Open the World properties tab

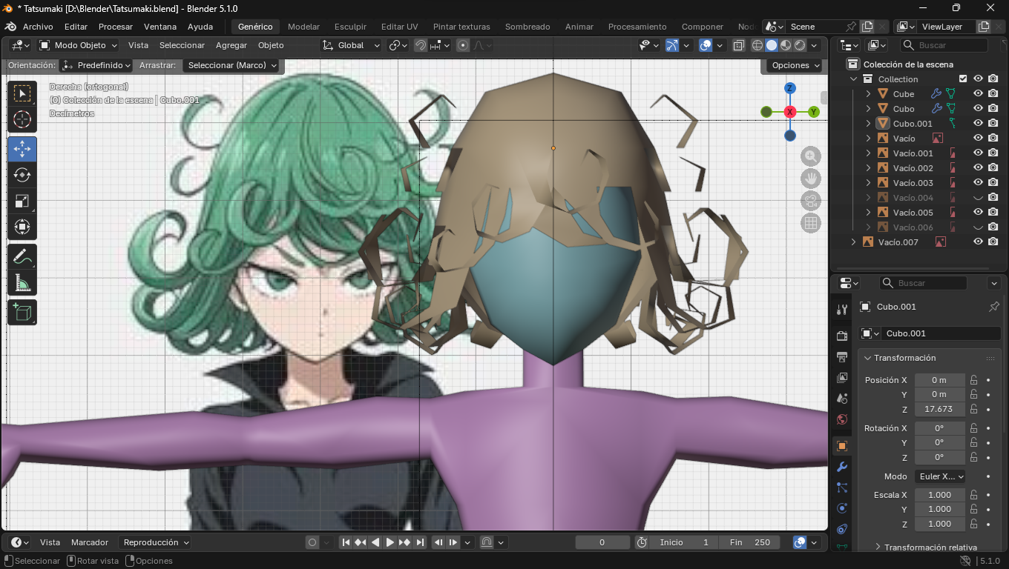(842, 419)
